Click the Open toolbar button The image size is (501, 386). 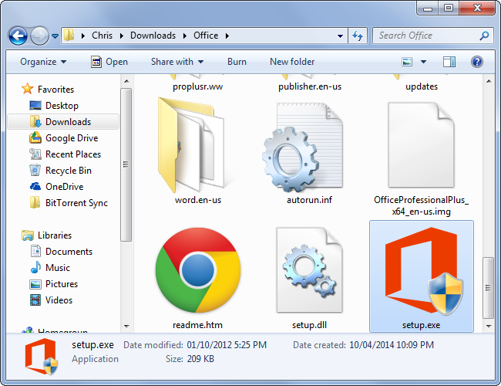coord(109,62)
